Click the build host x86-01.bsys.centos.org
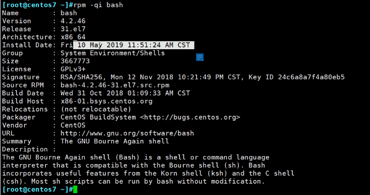Screen dimensions: 370x195 pyautogui.click(x=107, y=101)
